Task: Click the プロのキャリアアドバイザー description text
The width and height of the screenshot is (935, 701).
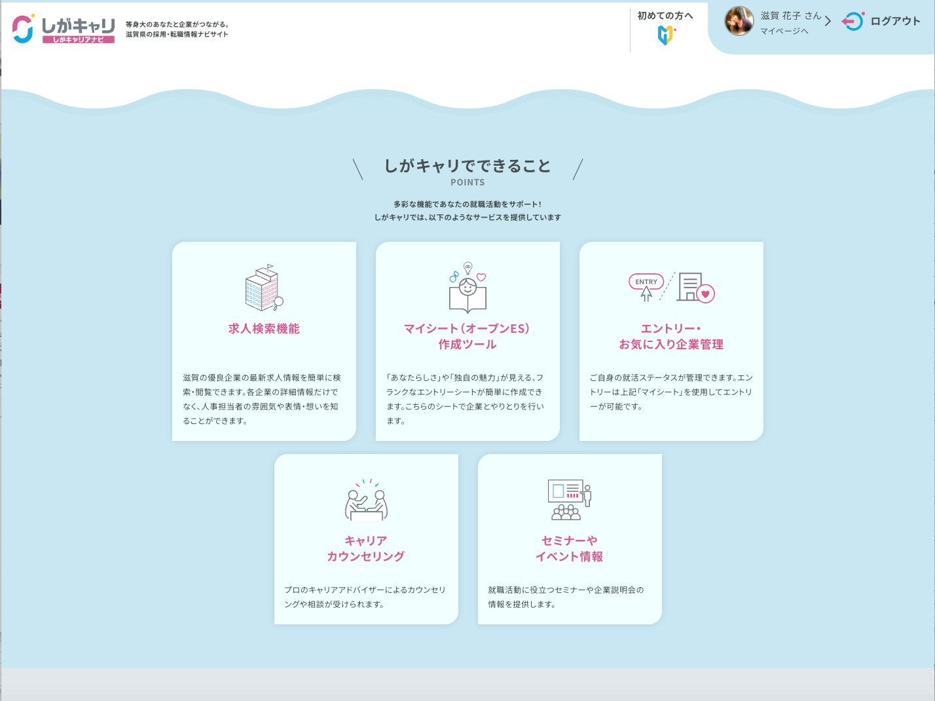Action: point(366,597)
